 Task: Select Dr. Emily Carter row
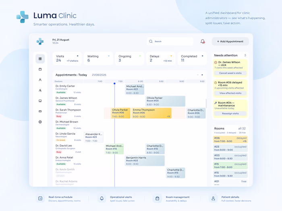[68, 89]
